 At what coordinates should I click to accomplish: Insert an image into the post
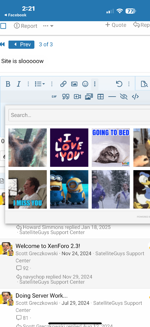tap(74, 84)
